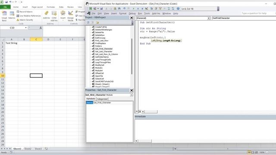Click the Save icon in Excel quick access toolbar

pyautogui.click(x=6, y=2)
